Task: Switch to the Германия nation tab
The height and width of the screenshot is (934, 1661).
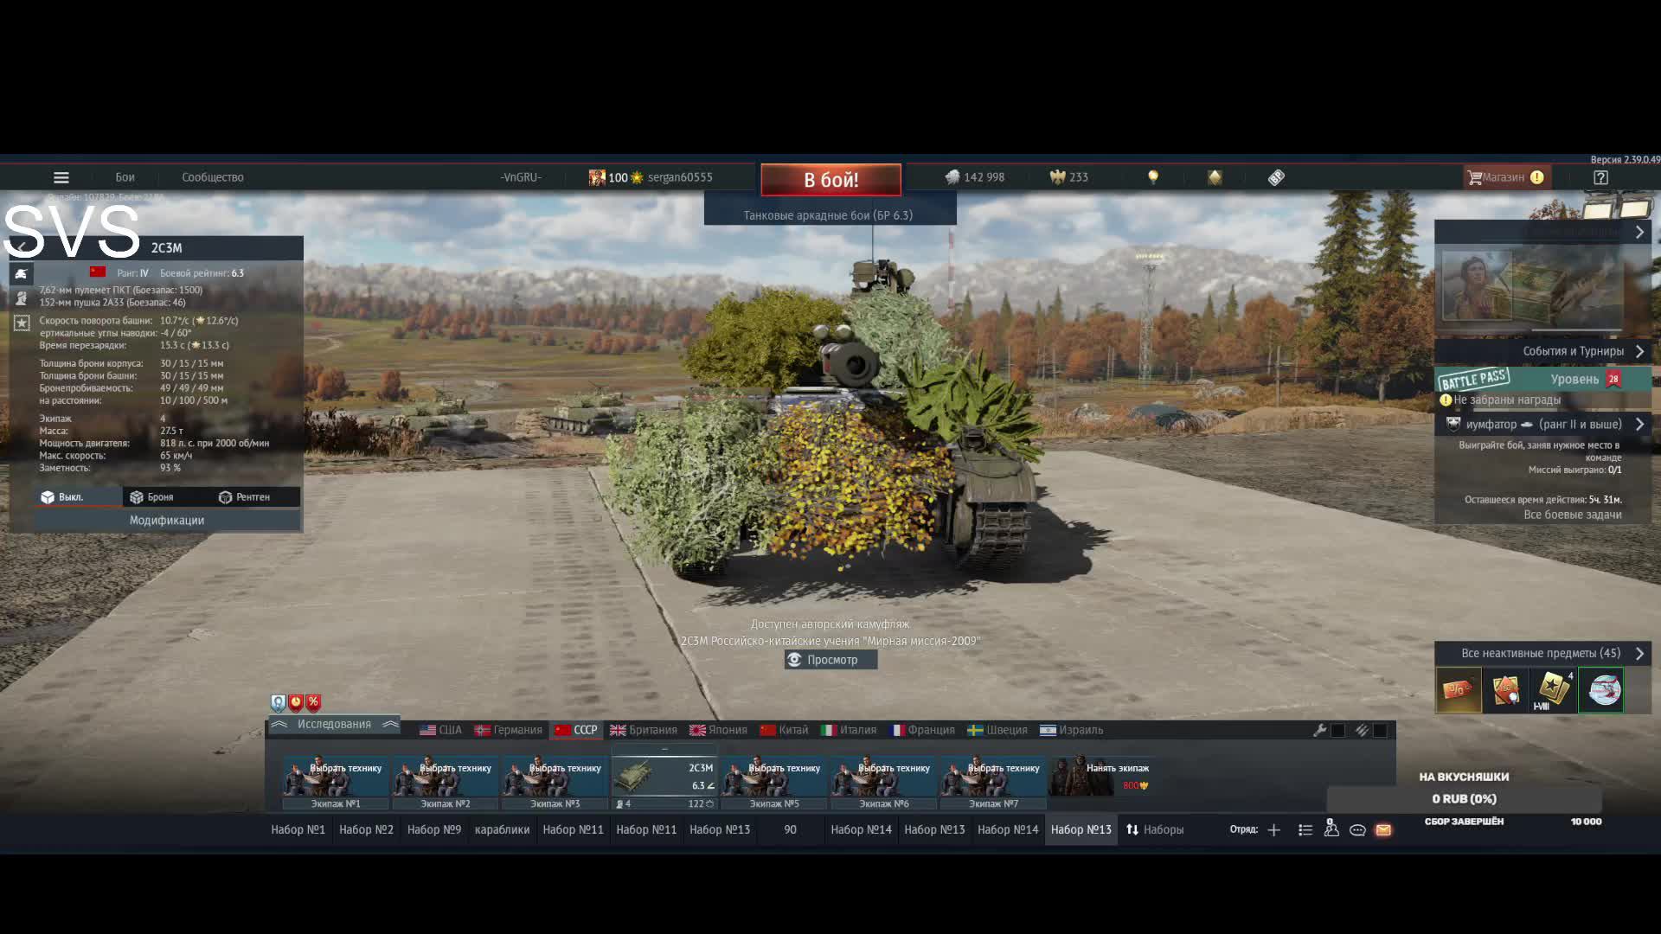Action: pos(509,730)
